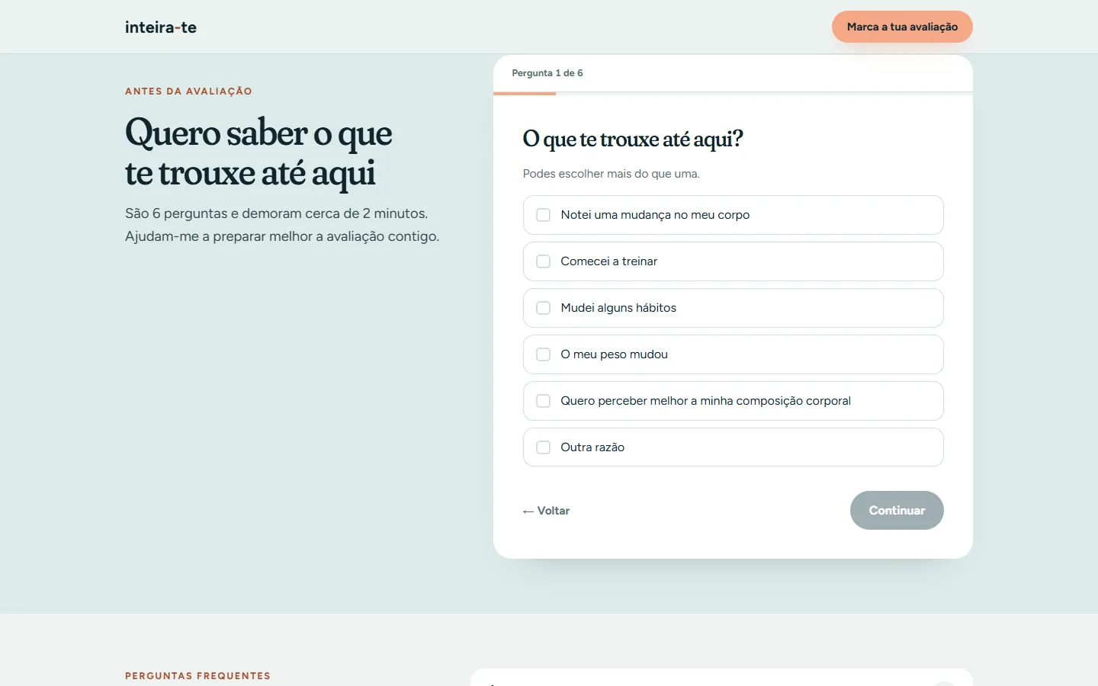
Task: Continue to the next question
Action: (x=897, y=511)
